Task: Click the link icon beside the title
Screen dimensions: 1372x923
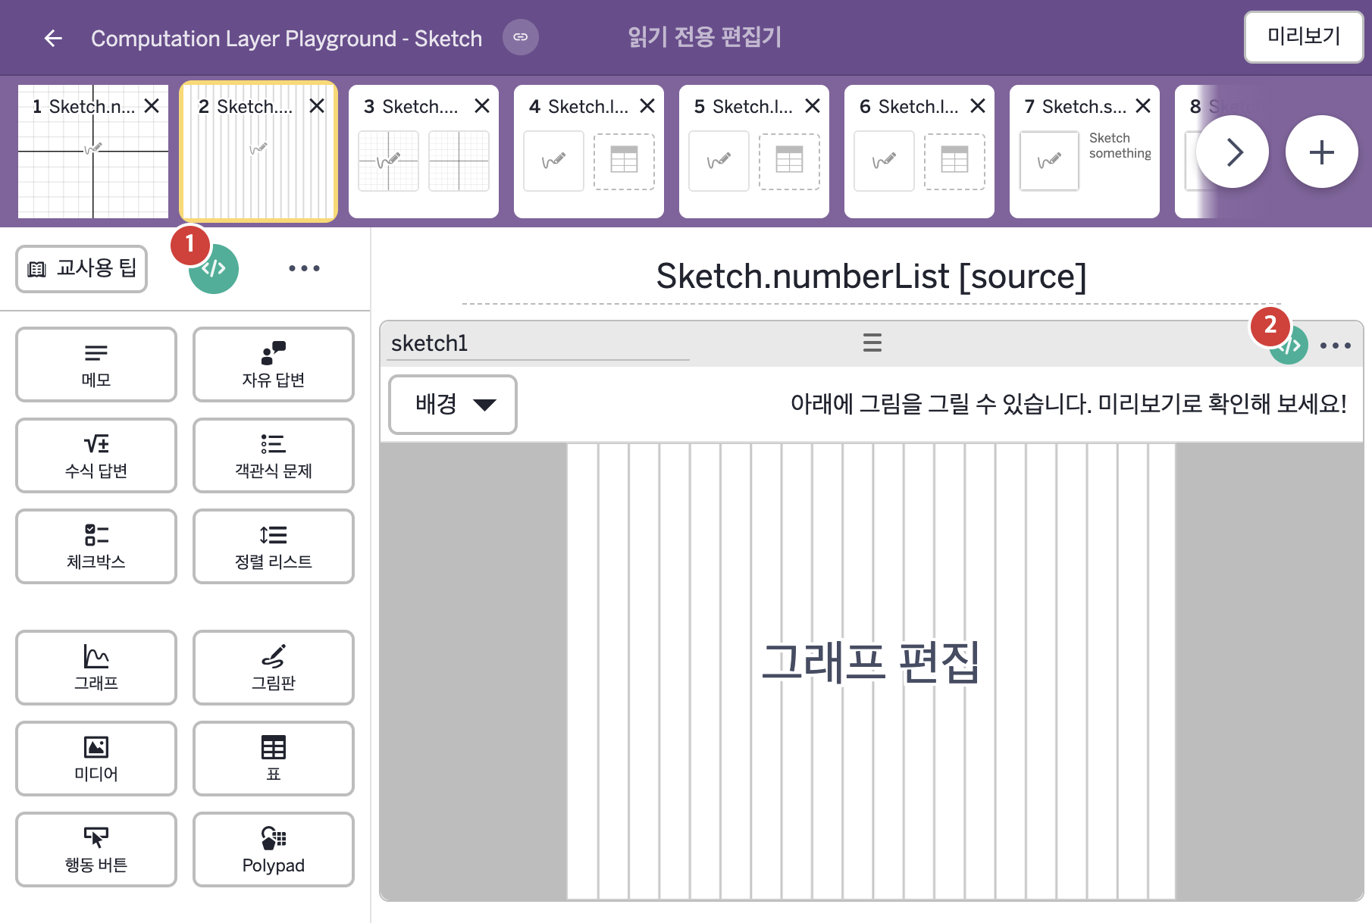Action: click(521, 37)
